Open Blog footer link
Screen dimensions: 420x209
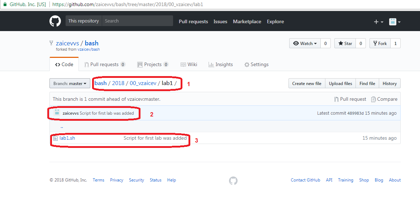click(379, 180)
